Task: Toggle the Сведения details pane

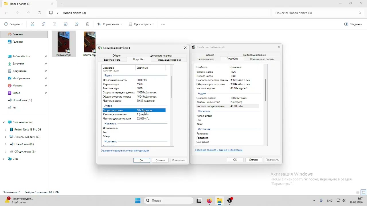Action: point(353,24)
